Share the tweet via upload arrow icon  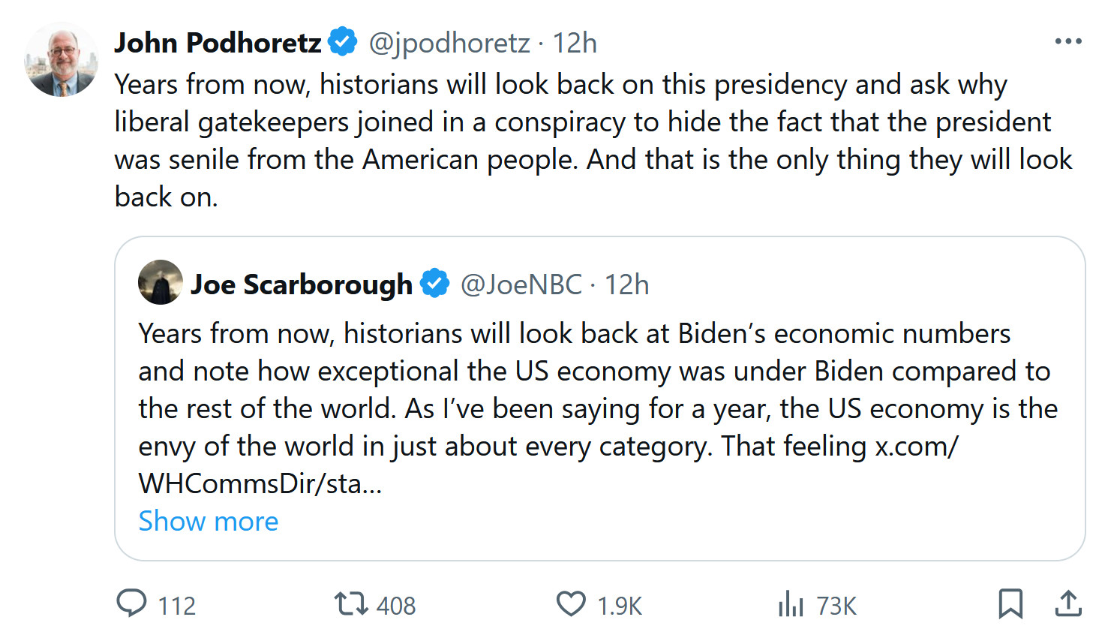pyautogui.click(x=1067, y=603)
